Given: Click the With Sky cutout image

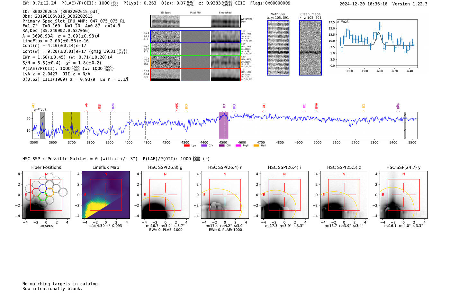Looking at the screenshot, I should coord(278,48).
